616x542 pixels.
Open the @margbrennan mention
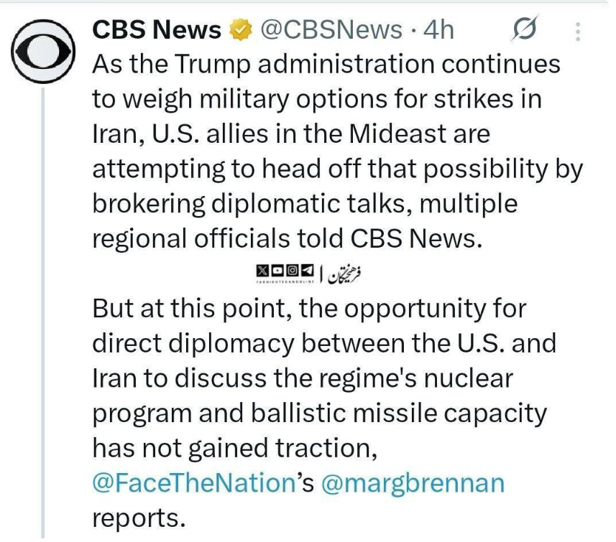(412, 483)
